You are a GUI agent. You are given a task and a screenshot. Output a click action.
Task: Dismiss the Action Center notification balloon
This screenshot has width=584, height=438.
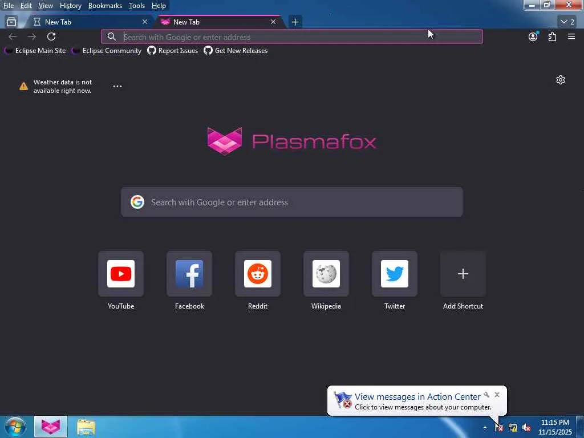pos(497,395)
